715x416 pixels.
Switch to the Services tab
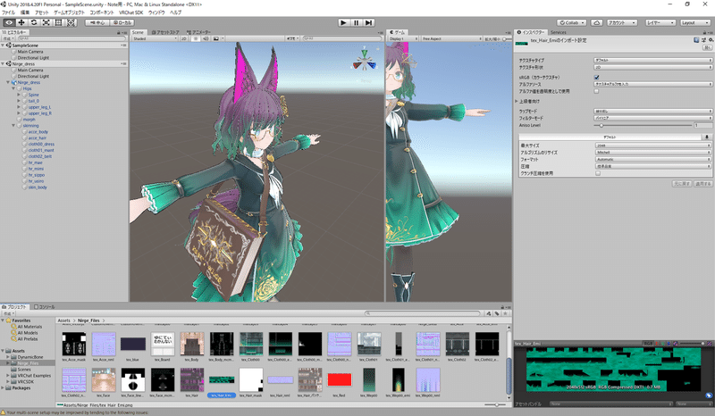pos(558,32)
